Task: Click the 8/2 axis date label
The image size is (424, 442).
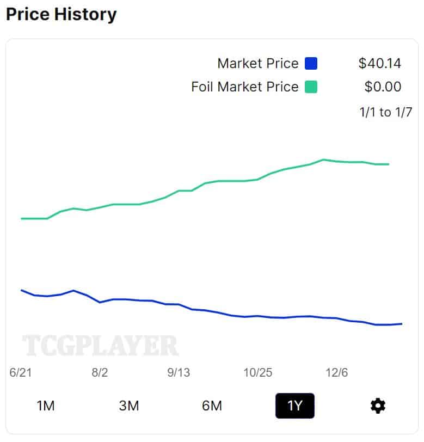Action: click(x=100, y=373)
